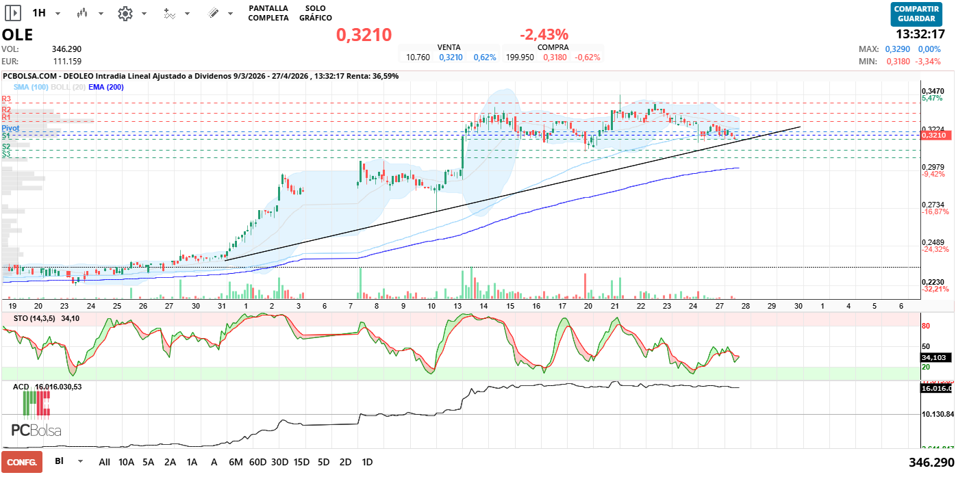Screen dimensions: 956x477
Task: Click the BI label at bottom
Action: (60, 462)
